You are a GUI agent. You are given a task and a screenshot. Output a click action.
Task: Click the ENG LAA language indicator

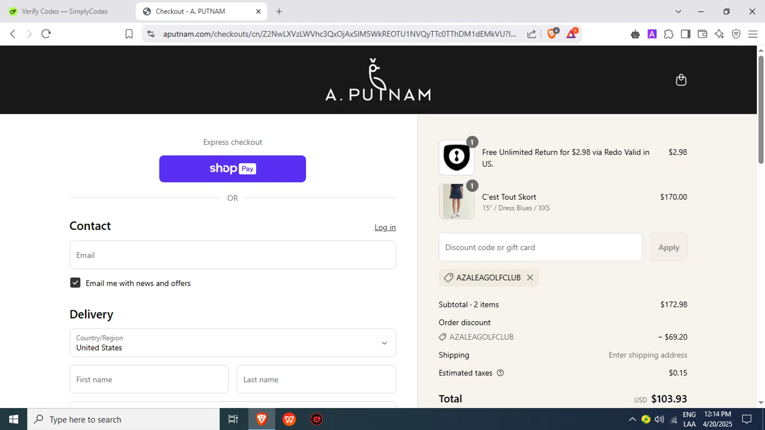pyautogui.click(x=689, y=419)
